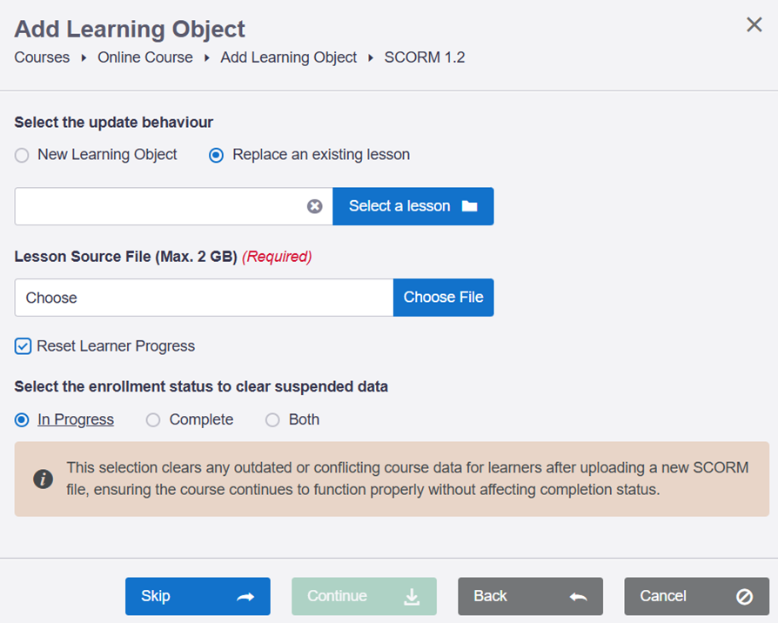Open Add Learning Object breadcrumb link
Screen dimensions: 778x623
289,57
